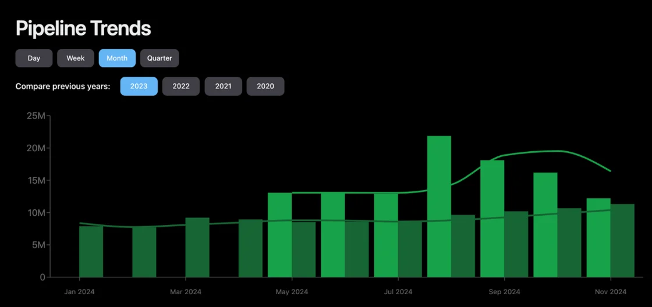Enable comparison with 2022
Screen dimensions: 652x307
(181, 86)
